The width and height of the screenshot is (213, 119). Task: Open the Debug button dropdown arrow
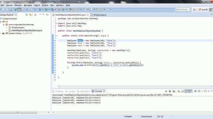[x=43, y=10]
